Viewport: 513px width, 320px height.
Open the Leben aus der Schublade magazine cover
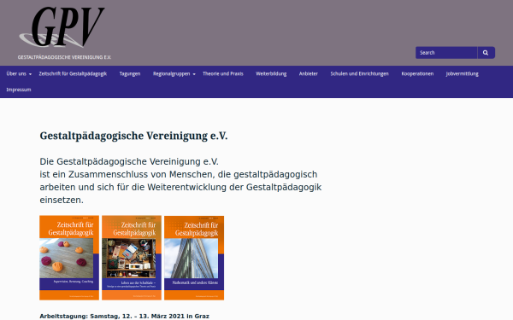132,258
